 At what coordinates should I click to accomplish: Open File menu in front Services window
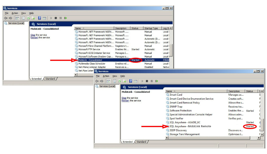point(98,76)
